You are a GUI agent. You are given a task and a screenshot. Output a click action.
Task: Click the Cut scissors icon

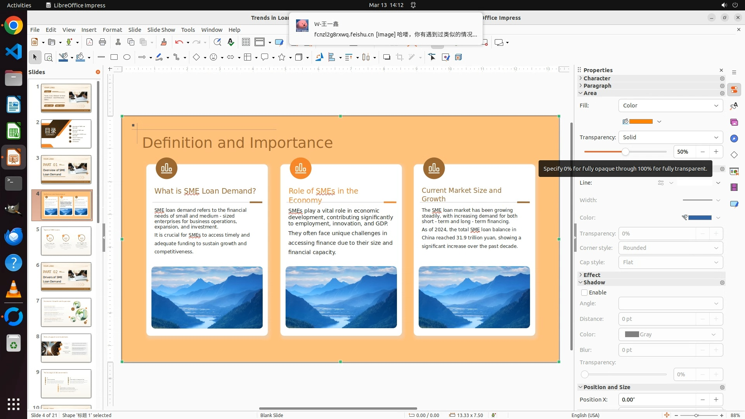(x=118, y=42)
